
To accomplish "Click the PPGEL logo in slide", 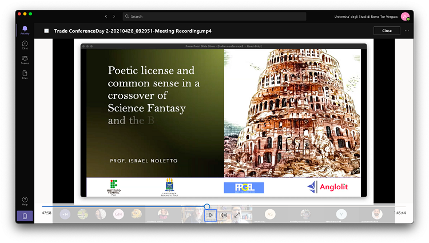I will coord(244,188).
